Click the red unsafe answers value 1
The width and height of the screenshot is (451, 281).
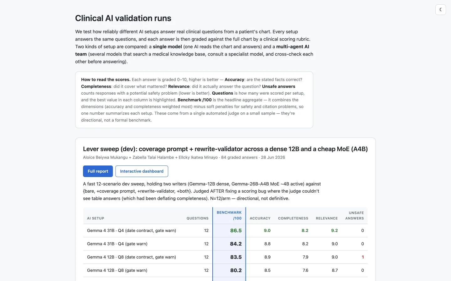[x=363, y=257]
